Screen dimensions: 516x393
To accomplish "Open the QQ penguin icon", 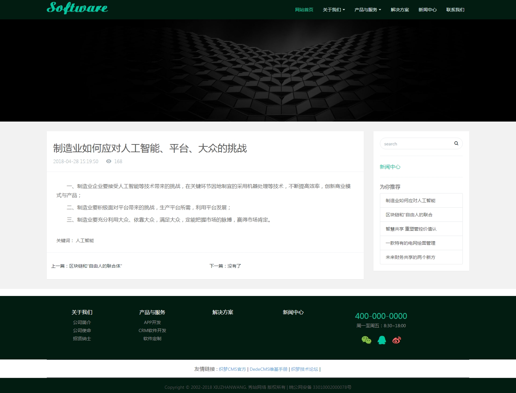I will click(382, 340).
